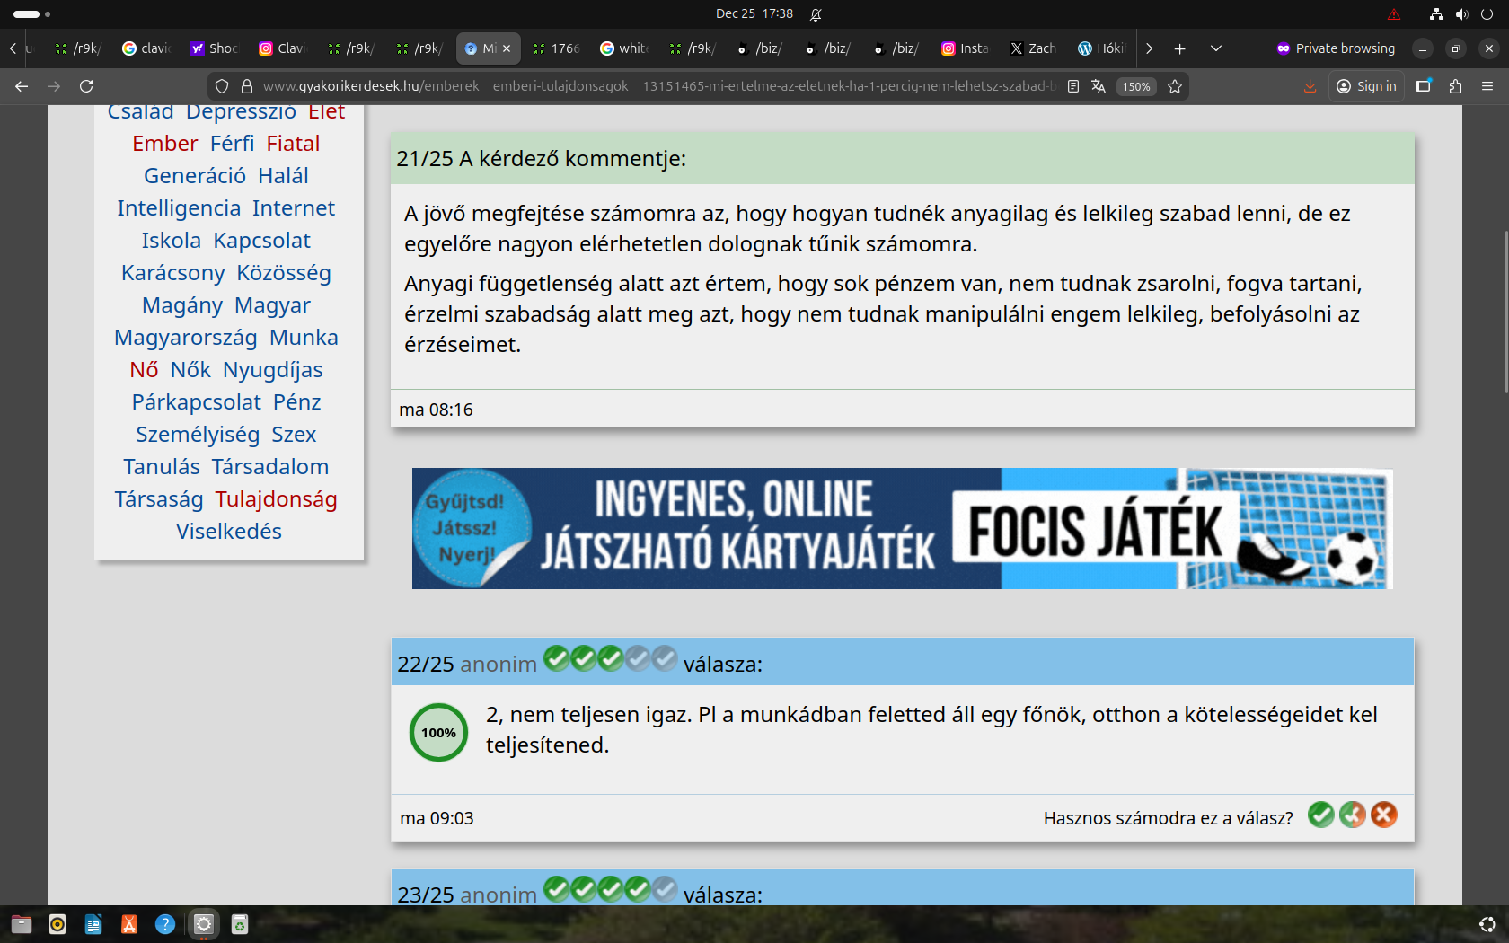The width and height of the screenshot is (1509, 943).
Task: Open the 'Párkapcsolat' tag link
Action: (197, 402)
